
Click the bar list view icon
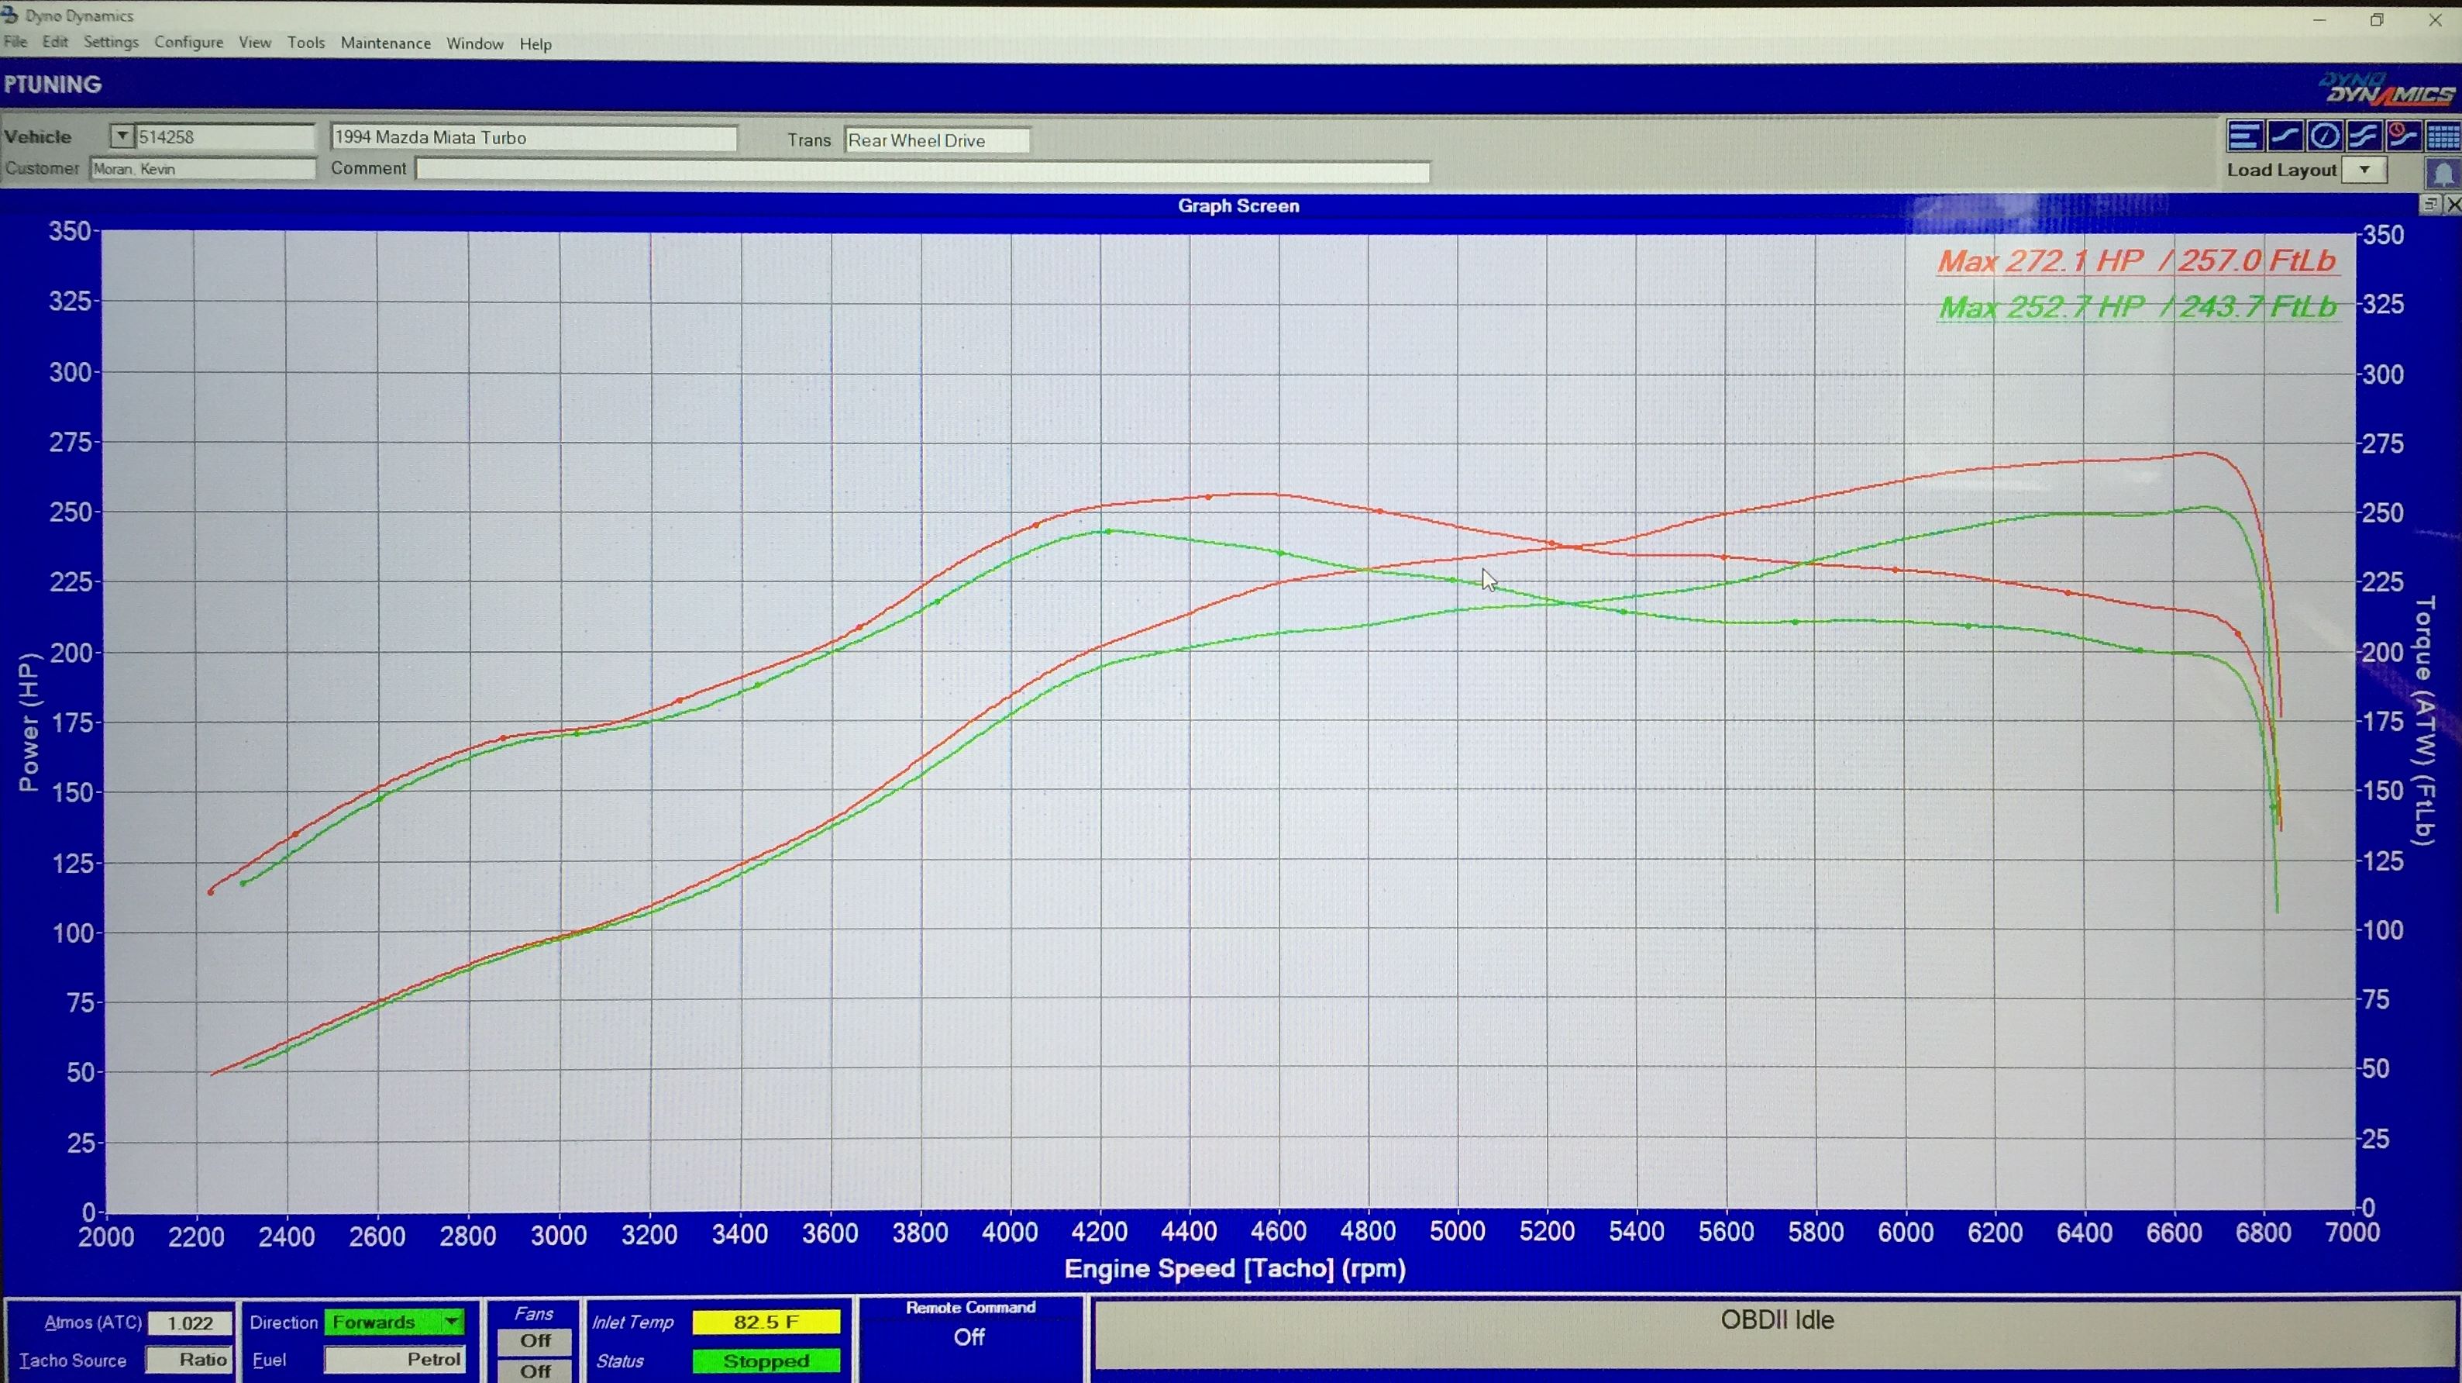click(2244, 136)
